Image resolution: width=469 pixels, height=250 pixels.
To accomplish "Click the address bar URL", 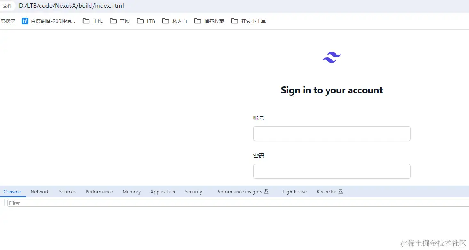I will (71, 6).
